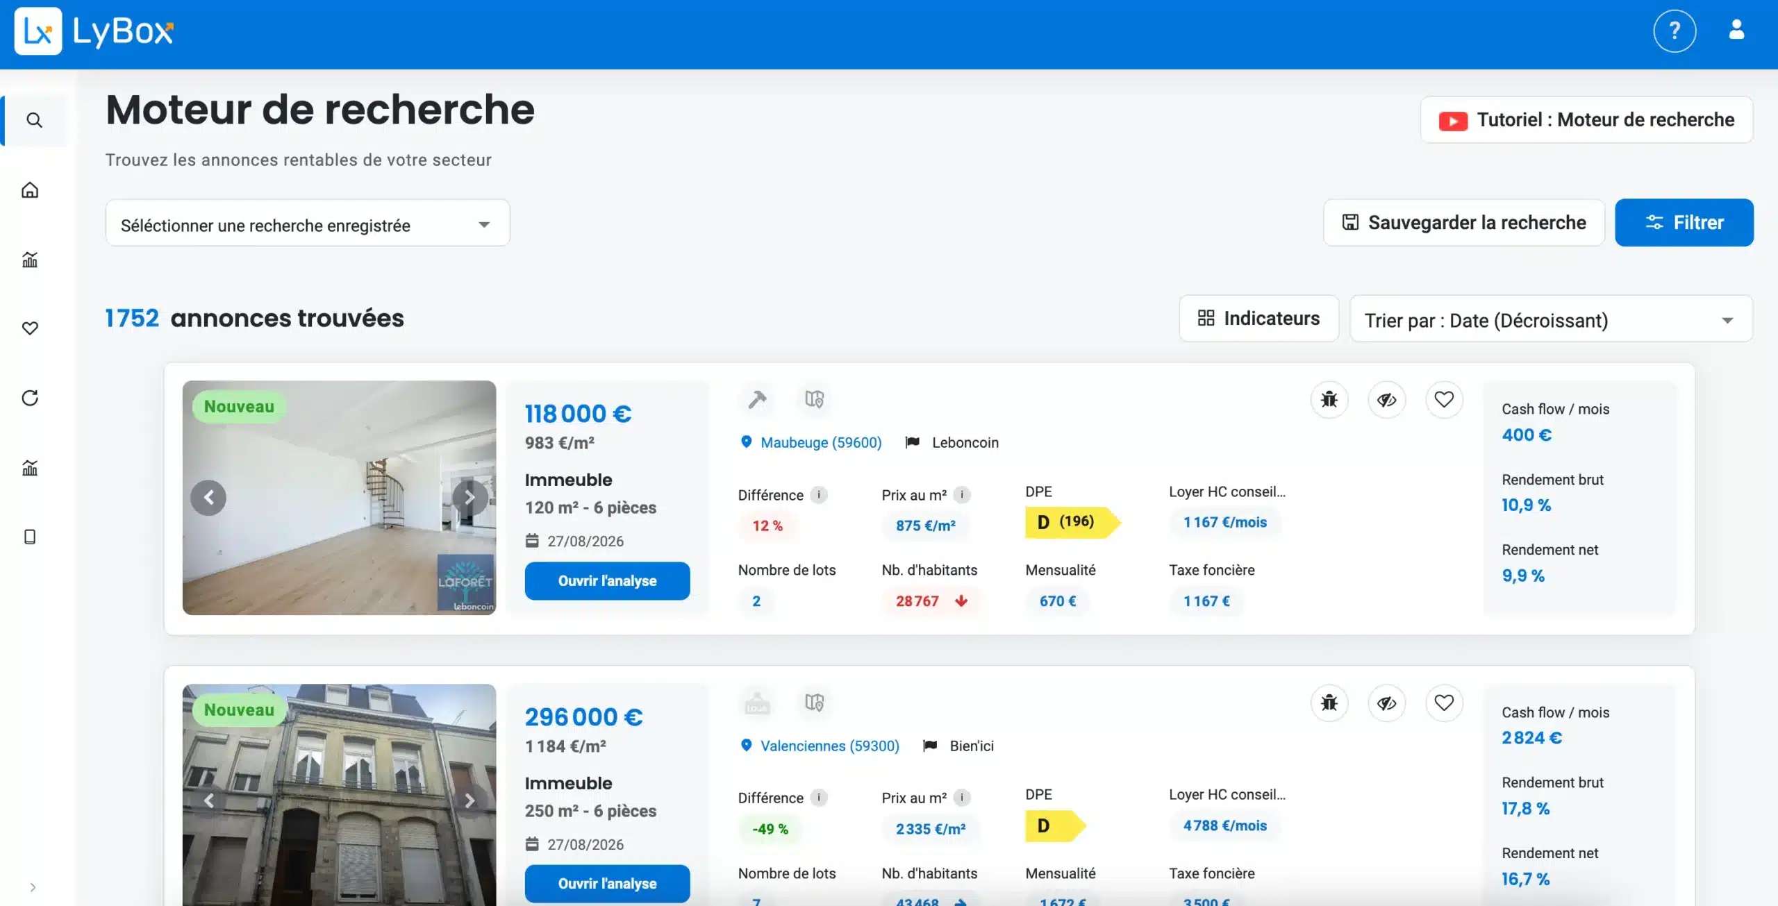Image resolution: width=1778 pixels, height=906 pixels.
Task: Click the -49 % difference badge
Action: [770, 829]
